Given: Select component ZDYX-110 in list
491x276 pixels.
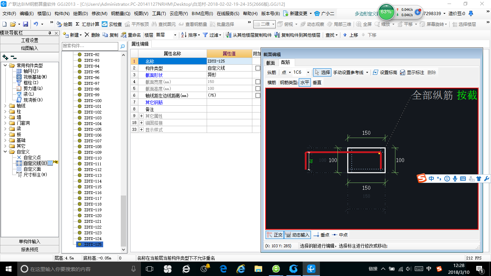Looking at the screenshot, I should tap(93, 158).
